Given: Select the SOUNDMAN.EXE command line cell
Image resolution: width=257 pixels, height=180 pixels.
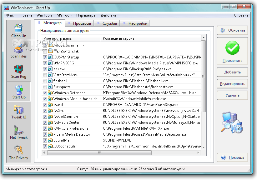Looking at the screenshot, I should (x=151, y=140).
